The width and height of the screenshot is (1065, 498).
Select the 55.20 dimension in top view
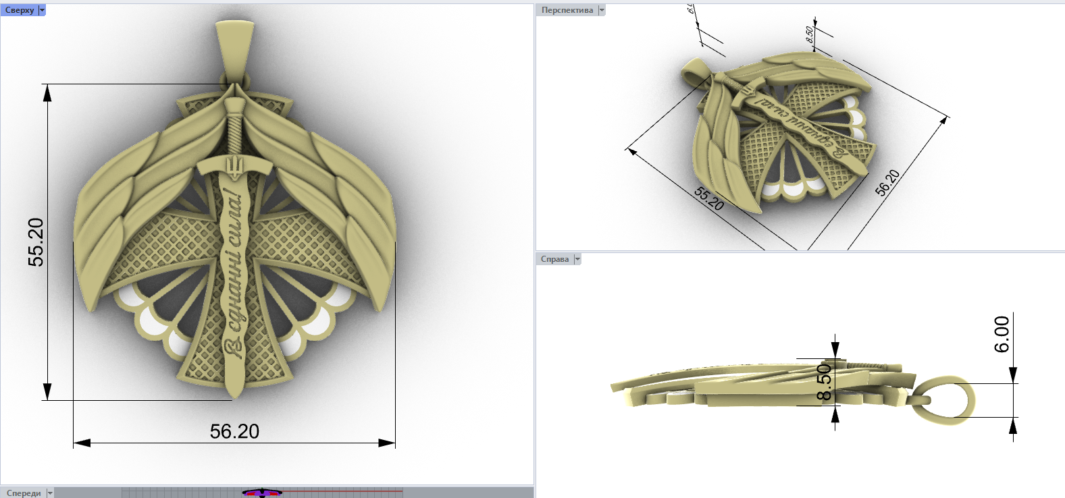(x=36, y=242)
